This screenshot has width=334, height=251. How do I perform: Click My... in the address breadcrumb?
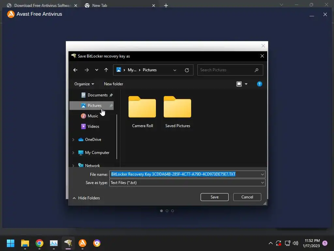pyautogui.click(x=132, y=70)
